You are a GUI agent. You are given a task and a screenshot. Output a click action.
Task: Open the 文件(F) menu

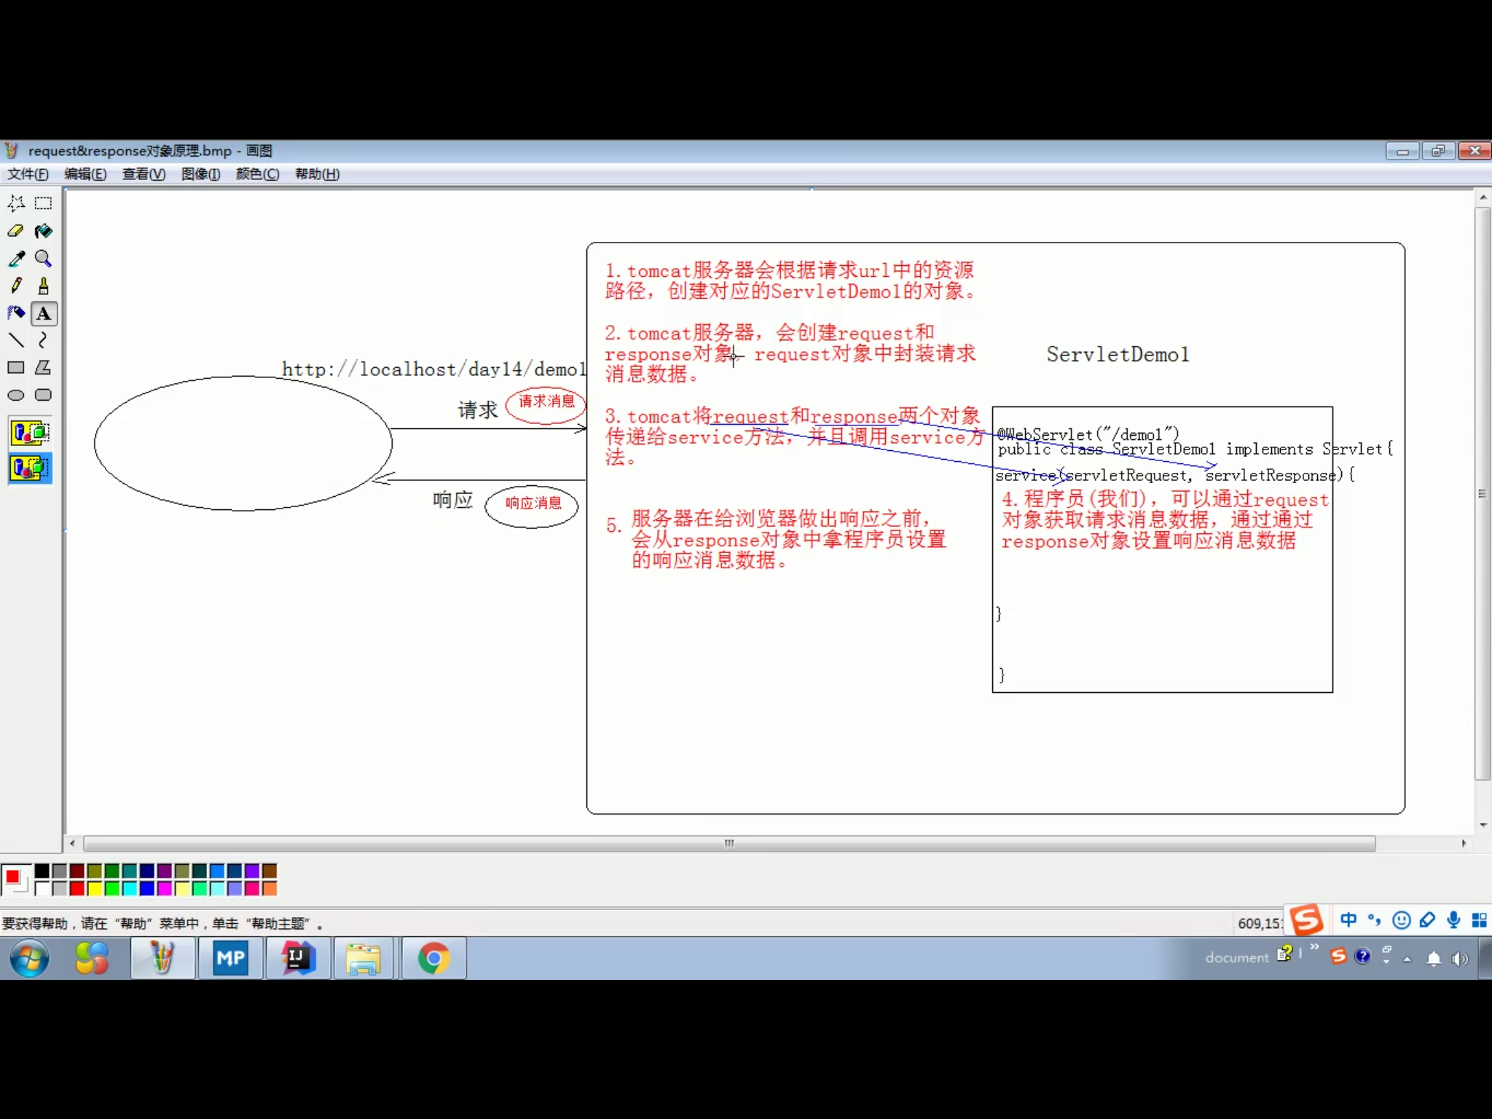coord(28,174)
